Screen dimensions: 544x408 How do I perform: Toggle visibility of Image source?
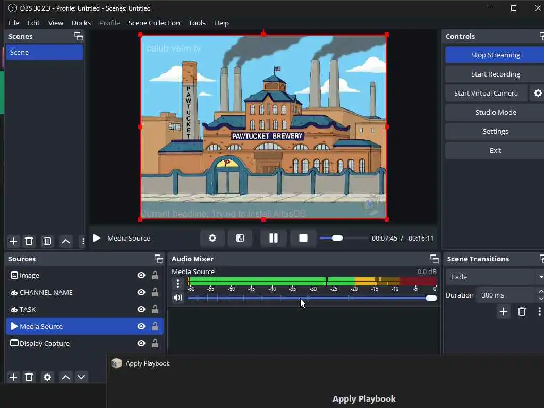point(141,276)
